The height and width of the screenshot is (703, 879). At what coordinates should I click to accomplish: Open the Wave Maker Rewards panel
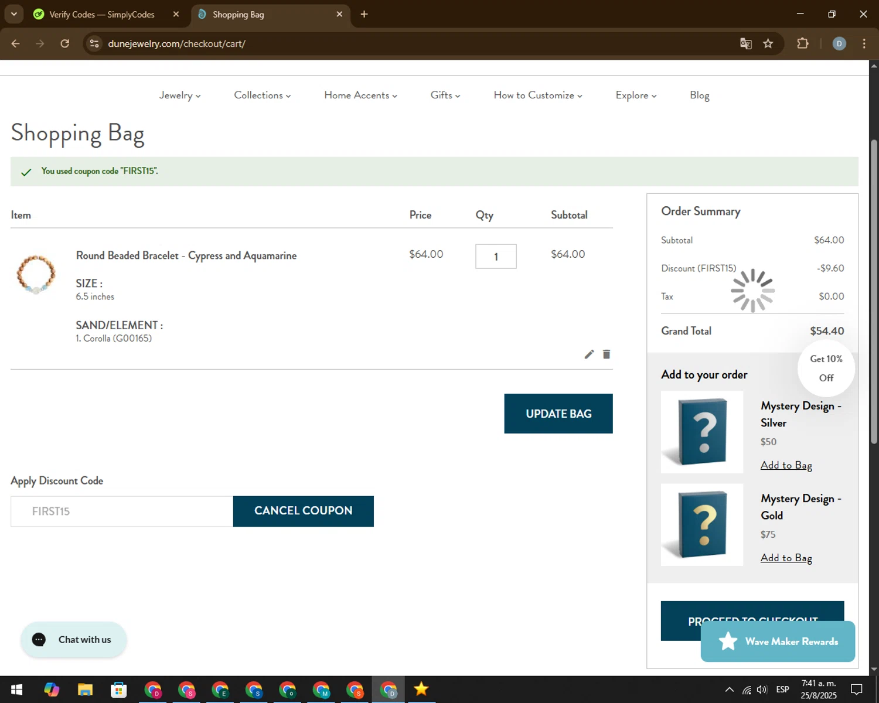(778, 641)
